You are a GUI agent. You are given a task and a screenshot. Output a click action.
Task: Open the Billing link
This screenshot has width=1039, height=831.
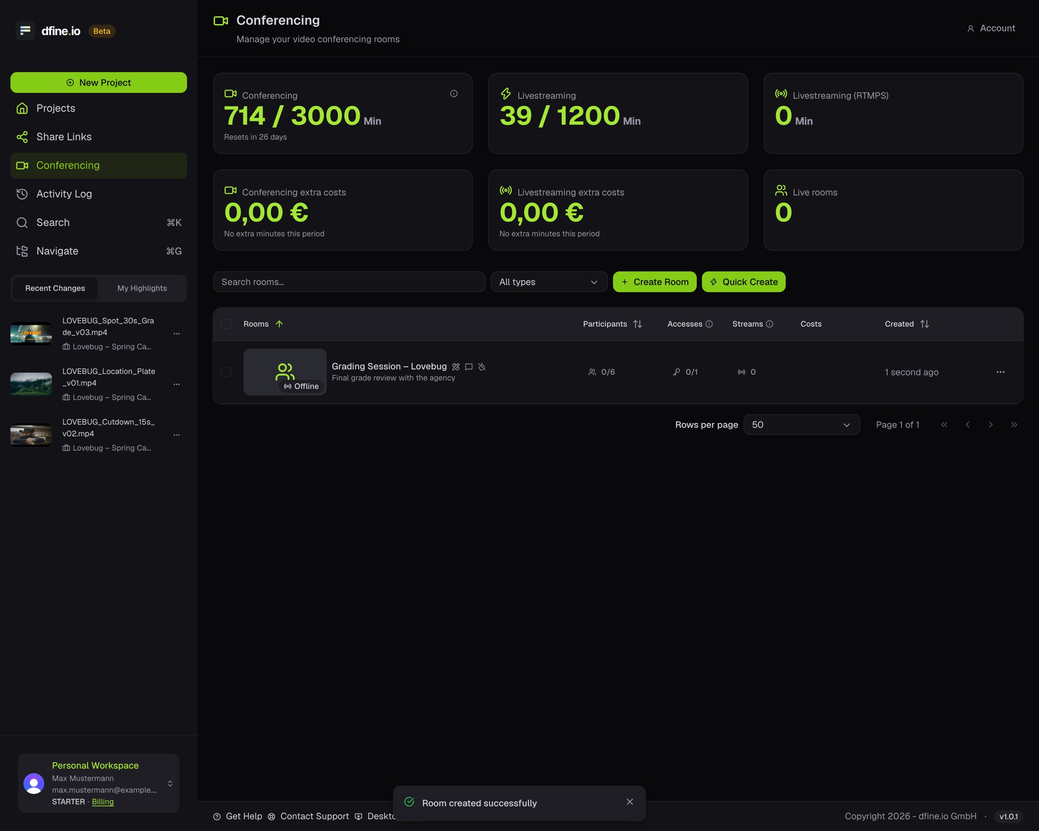click(103, 802)
